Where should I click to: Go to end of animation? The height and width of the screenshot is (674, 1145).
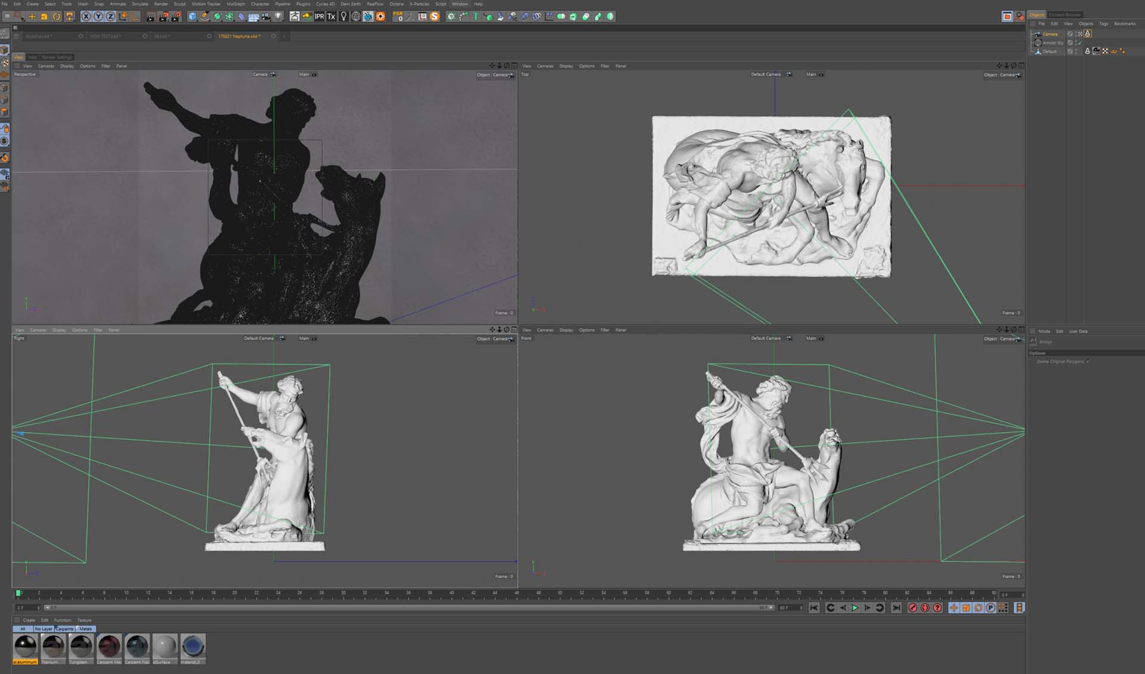pyautogui.click(x=896, y=608)
